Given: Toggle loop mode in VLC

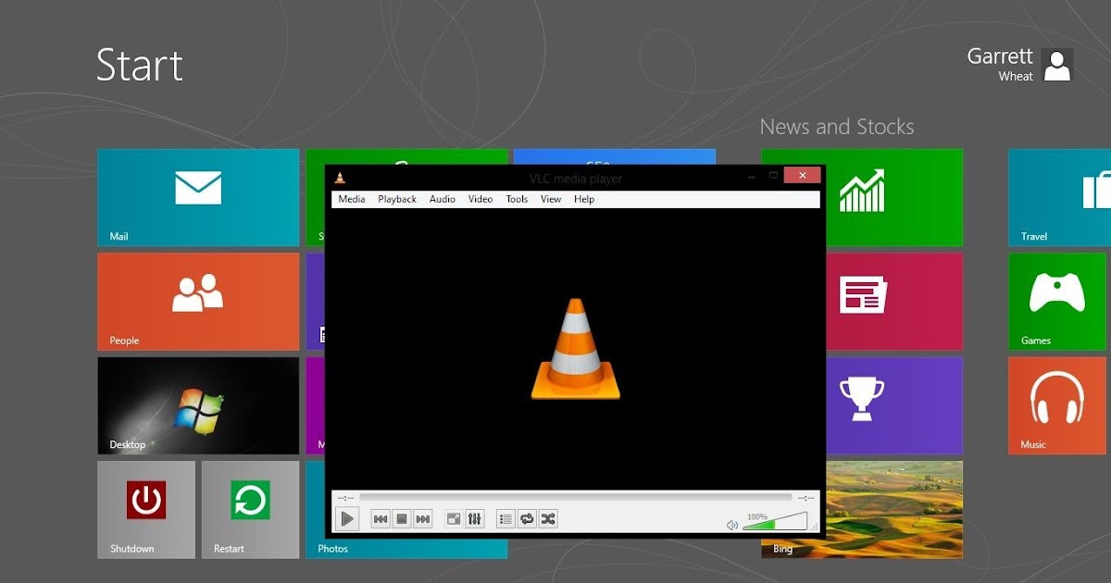Looking at the screenshot, I should click(527, 519).
